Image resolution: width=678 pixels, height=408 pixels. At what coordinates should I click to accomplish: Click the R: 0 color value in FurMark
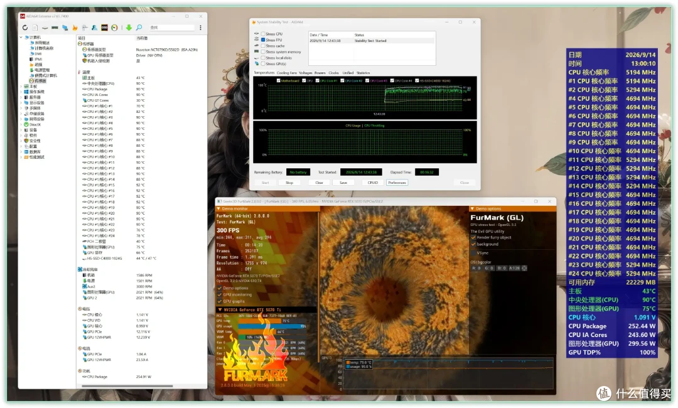(476, 269)
